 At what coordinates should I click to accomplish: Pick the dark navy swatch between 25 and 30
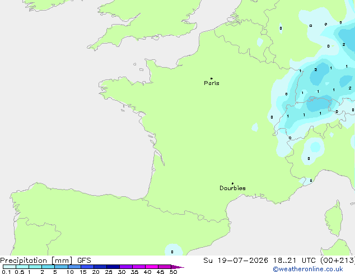(x=113, y=267)
